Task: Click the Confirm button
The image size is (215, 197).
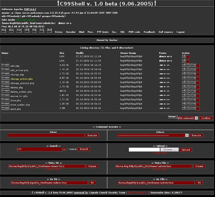Action: click(206, 118)
